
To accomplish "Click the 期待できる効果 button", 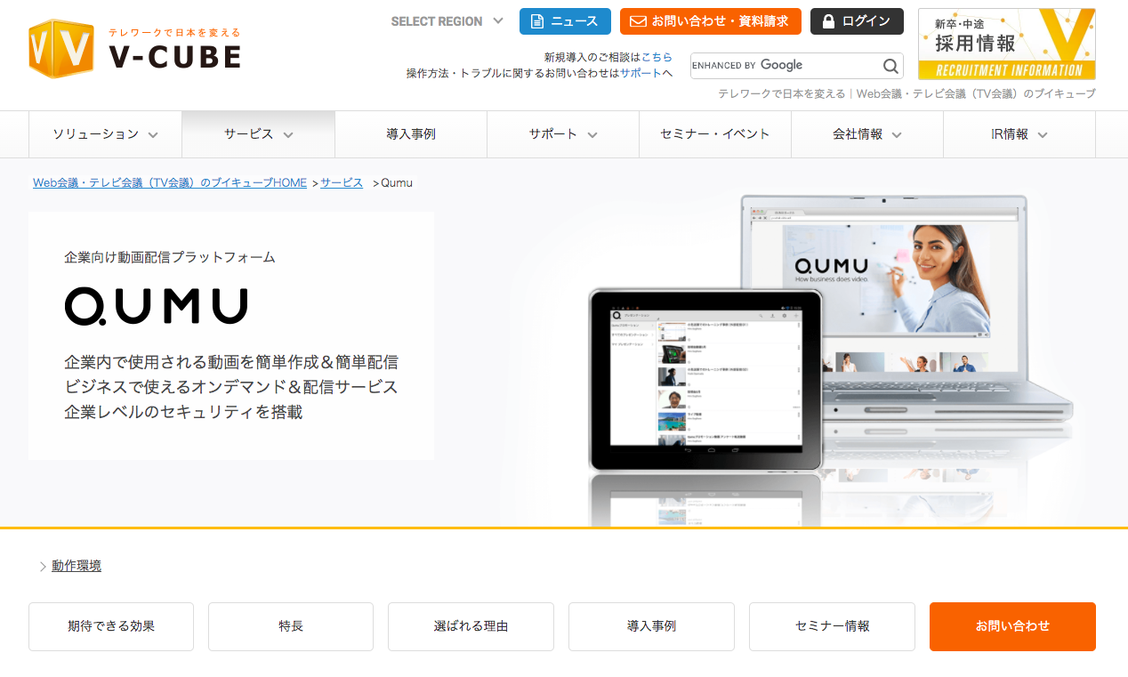I will point(111,626).
